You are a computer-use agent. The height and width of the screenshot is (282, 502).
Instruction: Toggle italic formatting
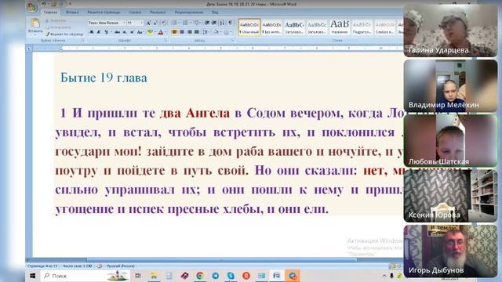click(x=99, y=32)
